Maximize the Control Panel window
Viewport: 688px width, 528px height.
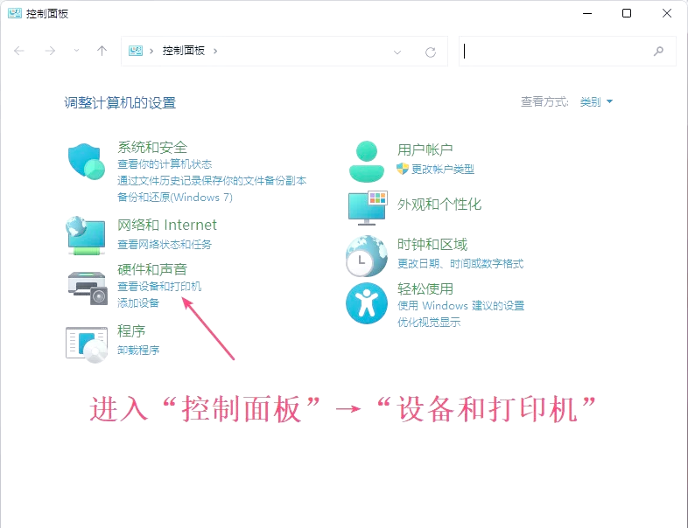point(627,13)
